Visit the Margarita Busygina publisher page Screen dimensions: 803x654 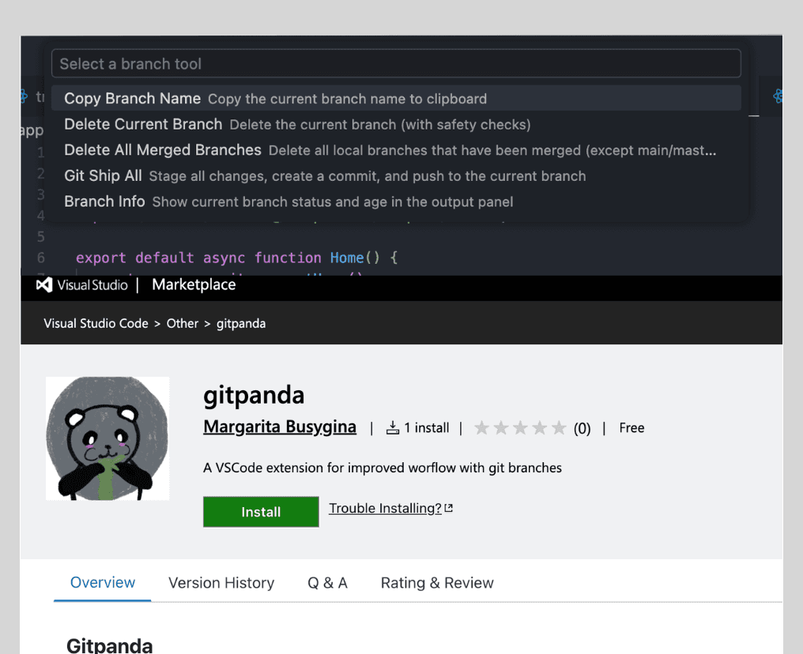pos(280,426)
